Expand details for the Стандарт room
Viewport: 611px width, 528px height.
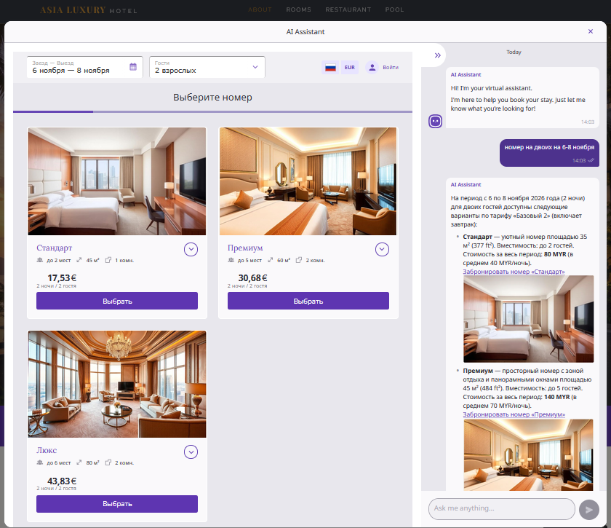(x=191, y=249)
